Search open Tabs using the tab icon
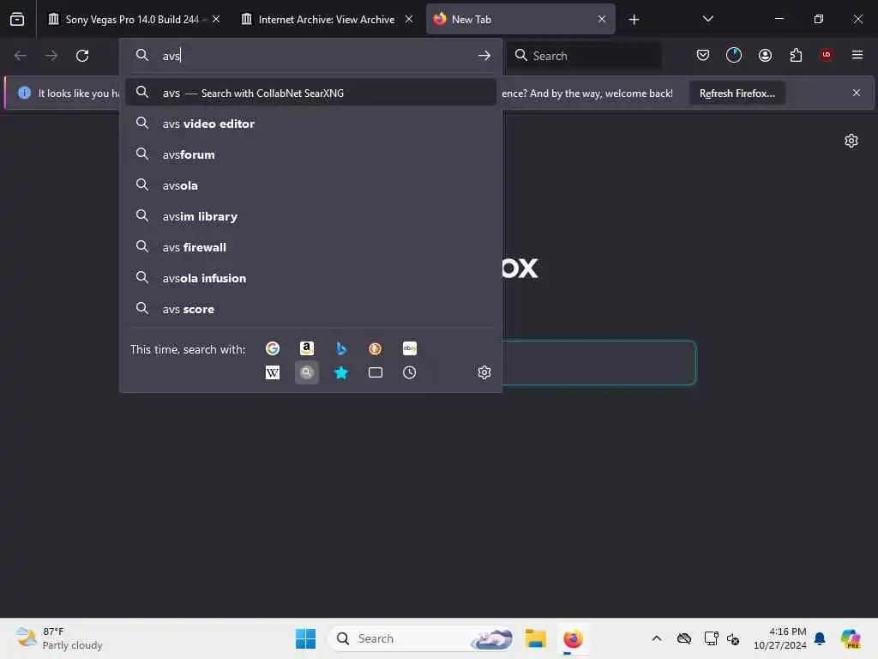Viewport: 878px width, 659px height. 376,372
